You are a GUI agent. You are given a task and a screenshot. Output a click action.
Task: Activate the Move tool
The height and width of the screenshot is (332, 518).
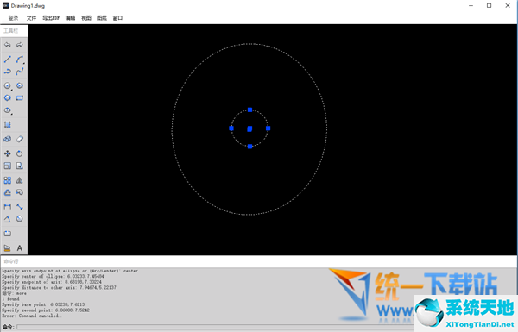point(7,153)
